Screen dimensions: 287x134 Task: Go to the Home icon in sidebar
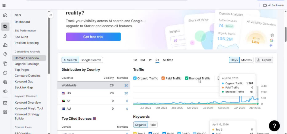pyautogui.click(x=5, y=15)
